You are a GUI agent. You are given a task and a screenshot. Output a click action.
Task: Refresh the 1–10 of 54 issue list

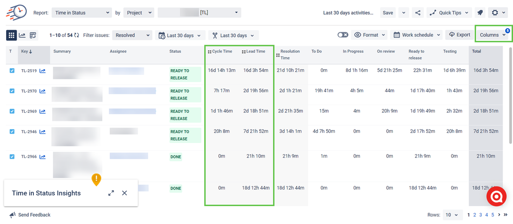pos(77,35)
